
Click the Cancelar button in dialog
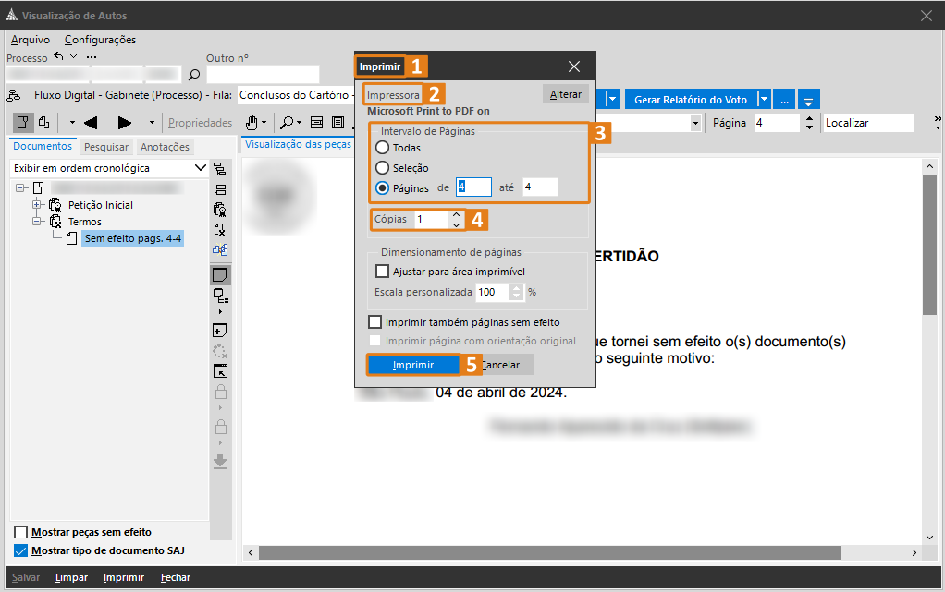[x=499, y=365]
